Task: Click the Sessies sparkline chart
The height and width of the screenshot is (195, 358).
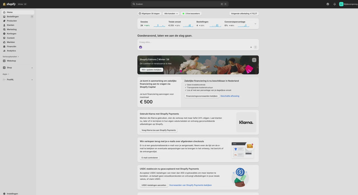Action: pyautogui.click(x=159, y=25)
